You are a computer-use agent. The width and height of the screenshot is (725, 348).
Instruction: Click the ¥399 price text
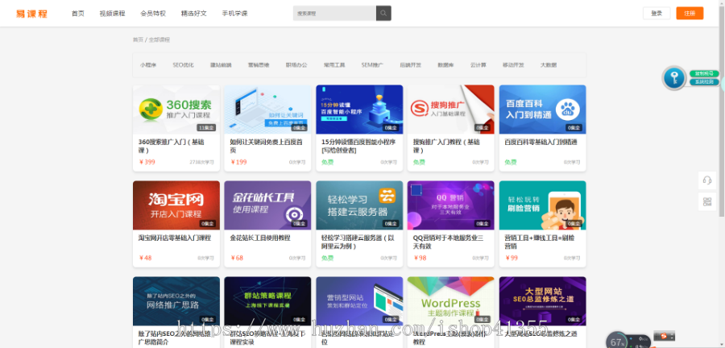[147, 162]
